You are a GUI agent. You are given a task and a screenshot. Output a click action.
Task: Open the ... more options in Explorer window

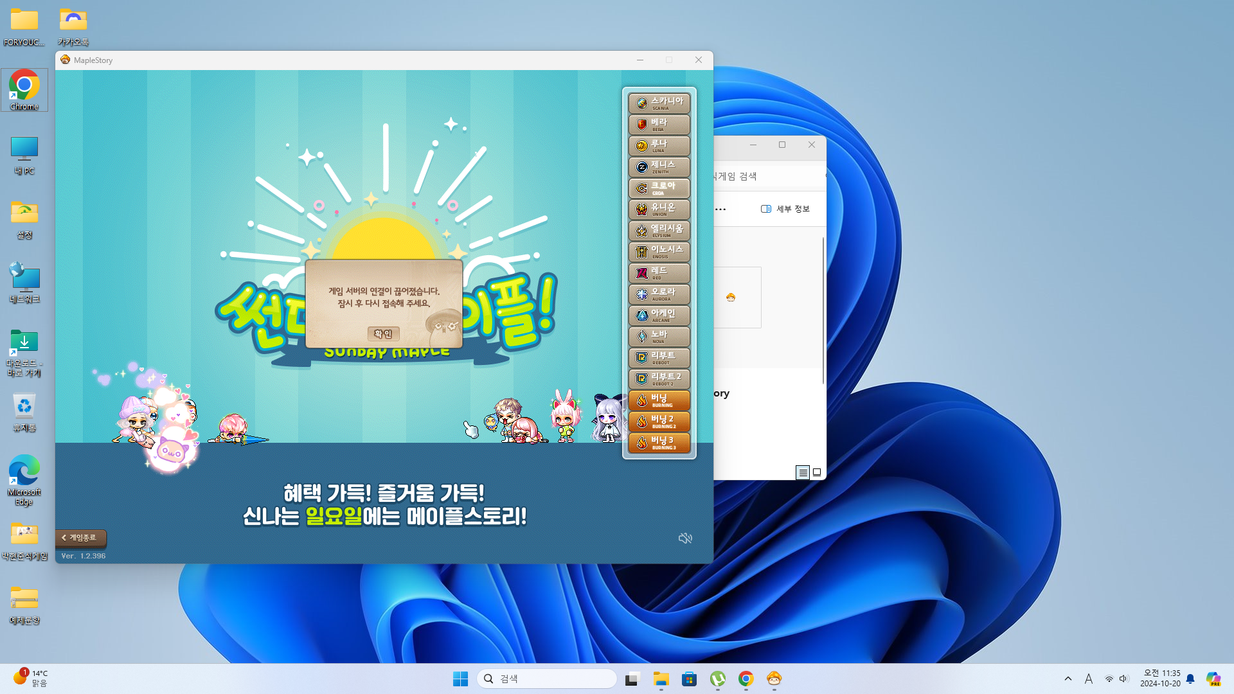720,209
